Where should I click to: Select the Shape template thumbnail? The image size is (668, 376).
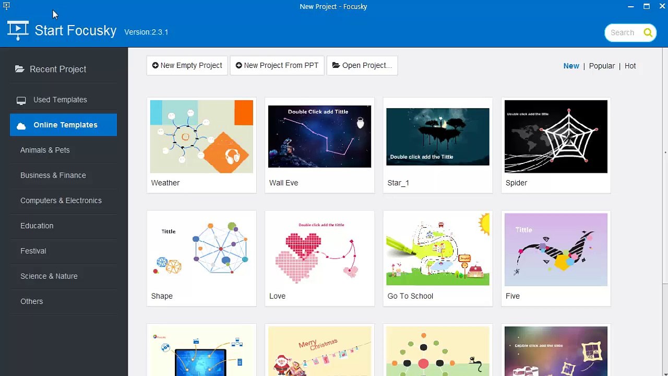point(201,250)
